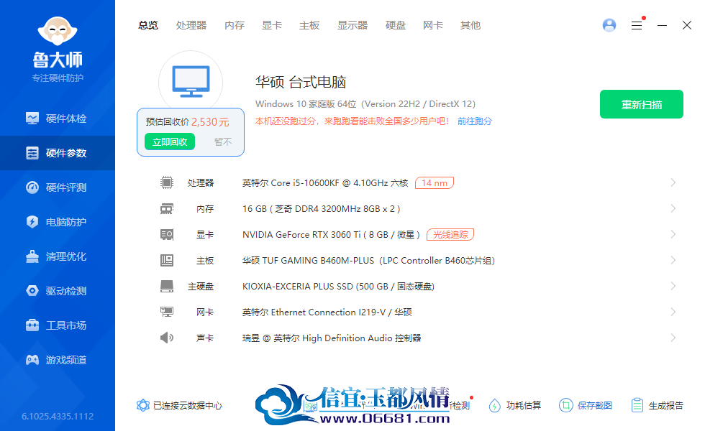
Task: Expand the 主硬盘 row chevron
Action: pos(673,286)
